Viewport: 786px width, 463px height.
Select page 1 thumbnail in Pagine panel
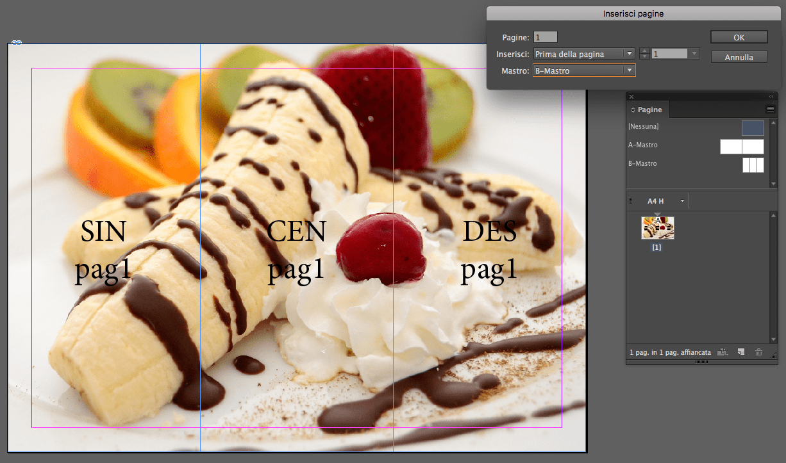657,228
